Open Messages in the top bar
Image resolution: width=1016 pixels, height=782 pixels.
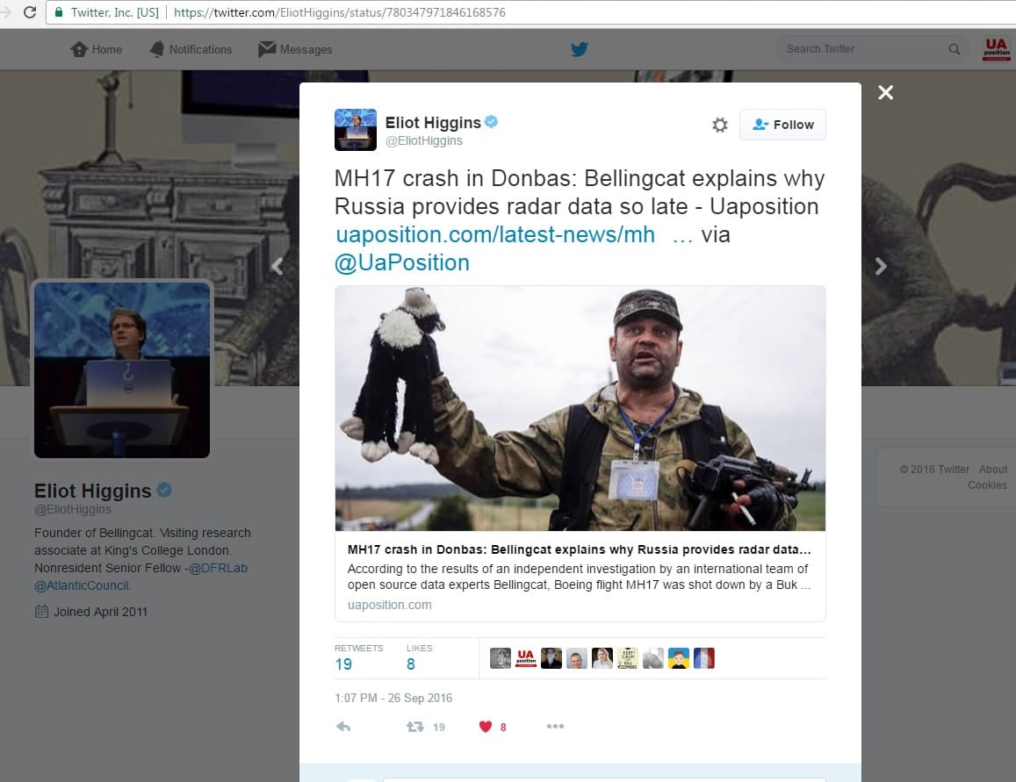[x=295, y=49]
